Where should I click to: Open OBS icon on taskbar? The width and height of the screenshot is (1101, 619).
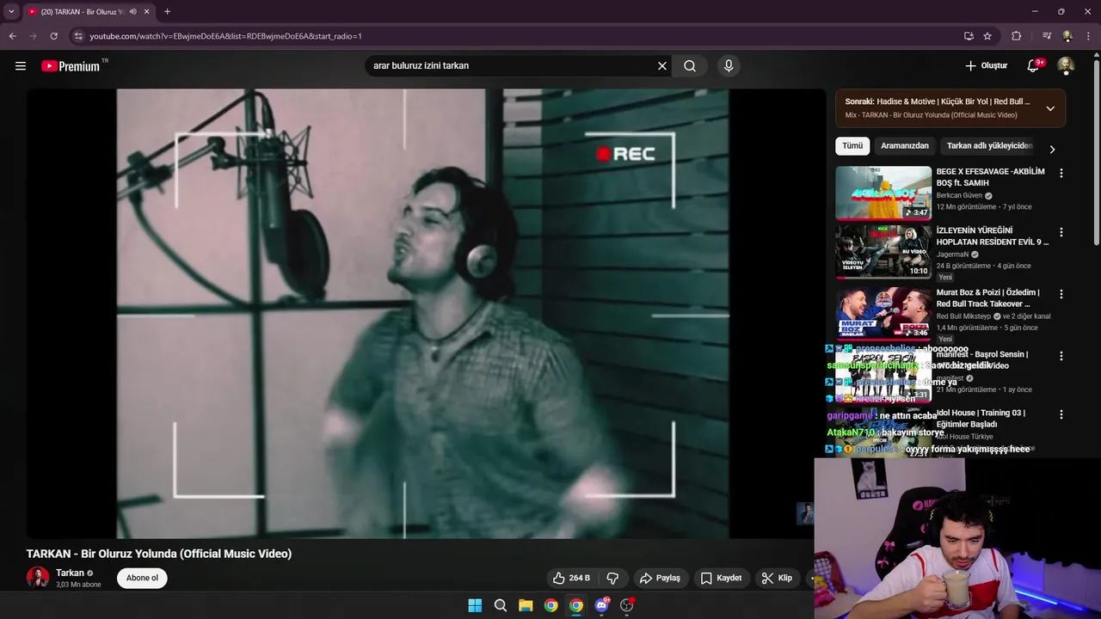(627, 605)
